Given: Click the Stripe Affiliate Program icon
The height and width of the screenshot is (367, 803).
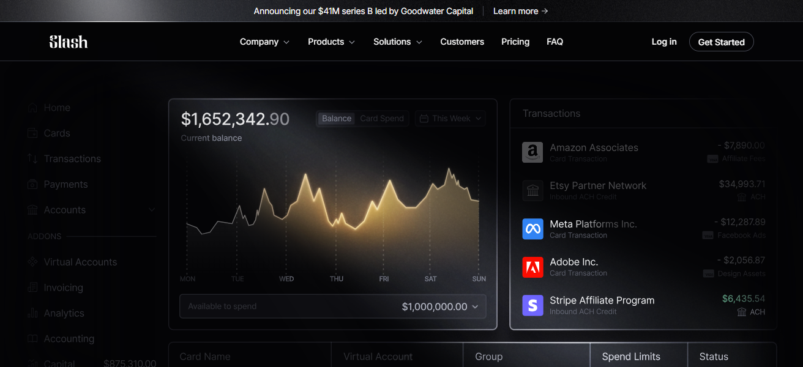Looking at the screenshot, I should [532, 305].
